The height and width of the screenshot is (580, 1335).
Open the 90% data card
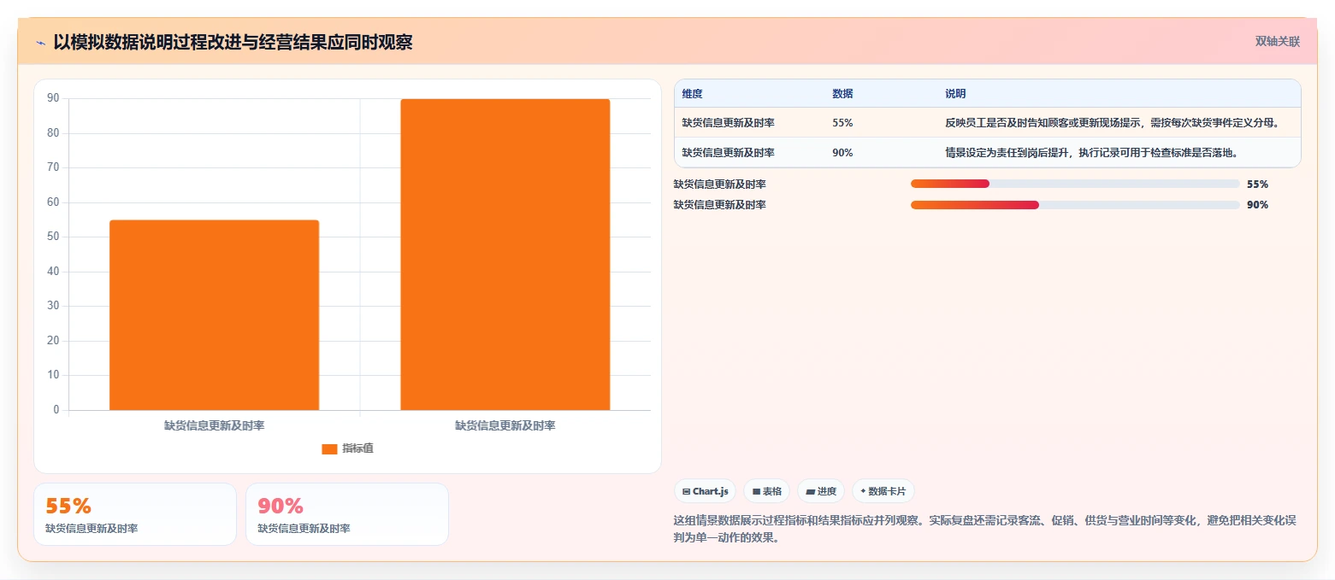tap(347, 514)
